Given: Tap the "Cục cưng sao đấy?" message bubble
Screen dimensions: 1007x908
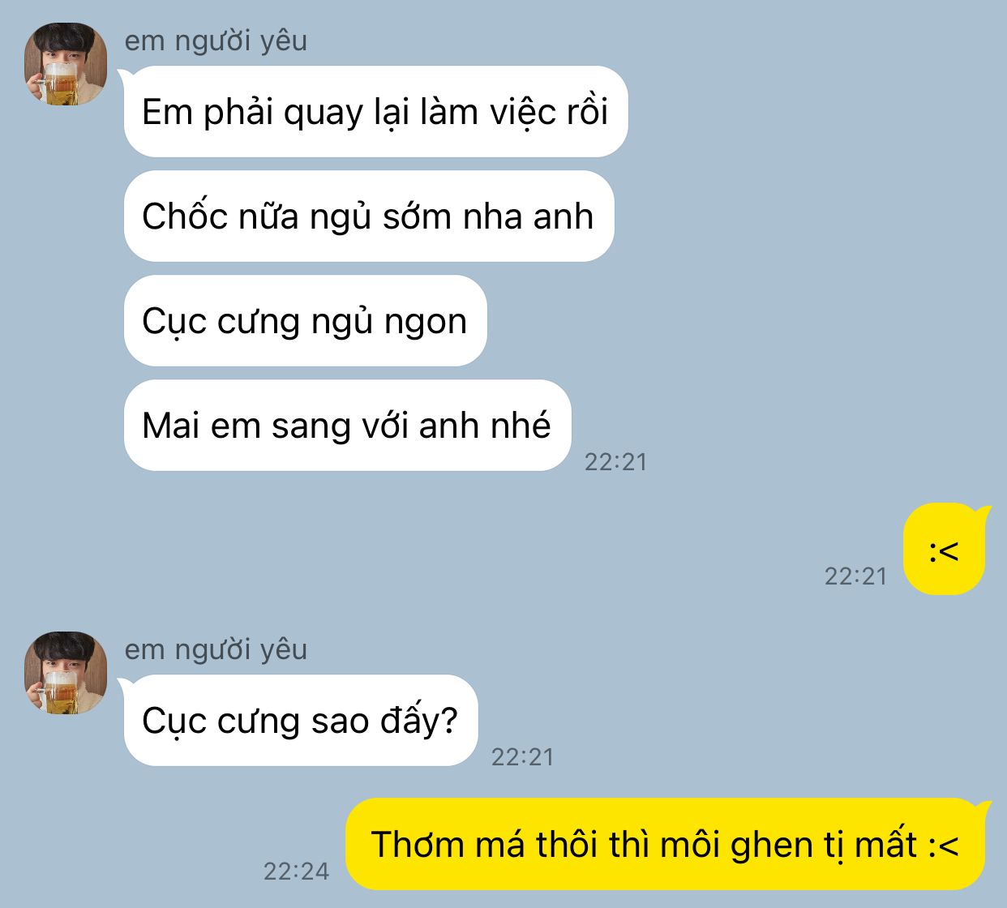Looking at the screenshot, I should tap(300, 720).
